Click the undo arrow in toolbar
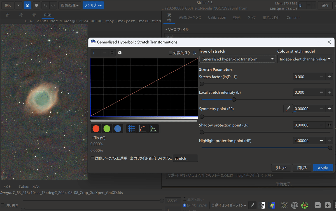336x211 pixels. [x=46, y=5]
